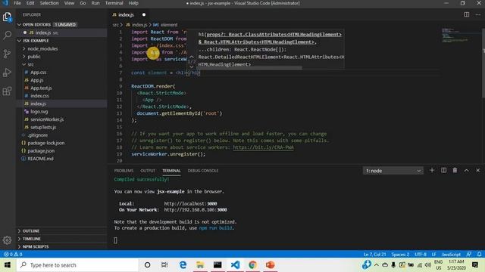Click the localhost:3000 link in terminal
The image size is (485, 272).
point(190,203)
